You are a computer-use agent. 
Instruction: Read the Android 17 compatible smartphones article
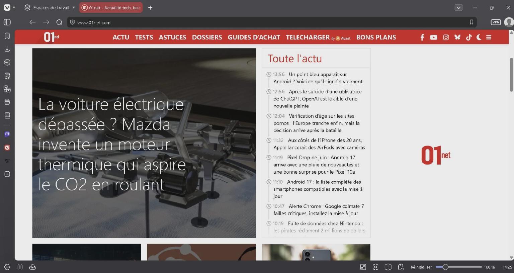tap(318, 189)
